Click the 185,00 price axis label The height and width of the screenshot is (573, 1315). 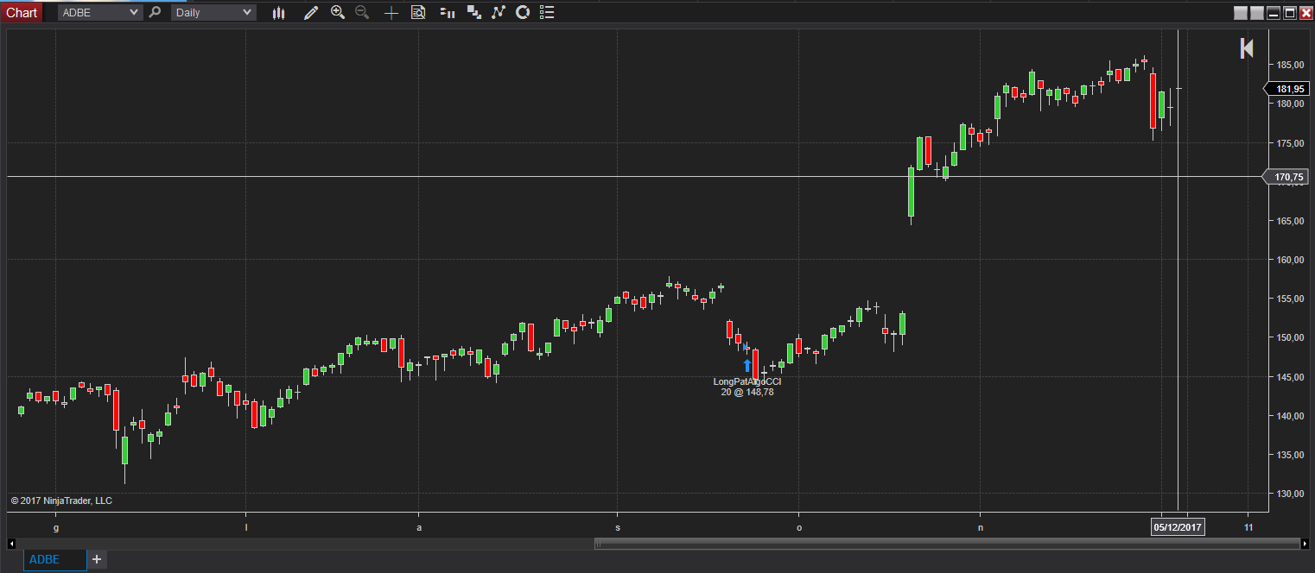pyautogui.click(x=1290, y=65)
